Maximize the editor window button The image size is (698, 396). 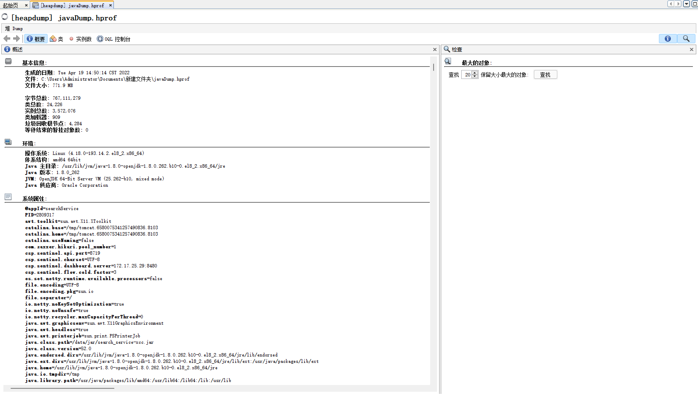coord(695,4)
